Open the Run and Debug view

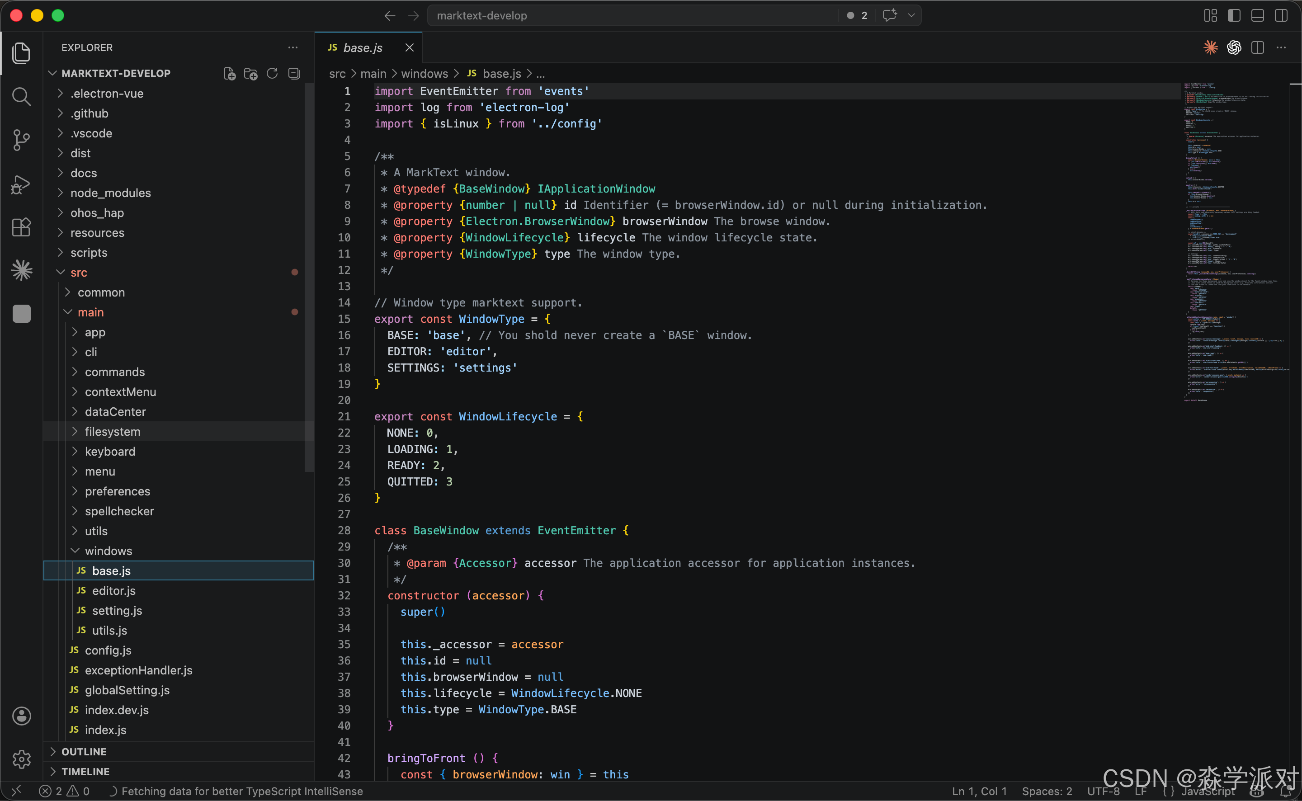[21, 184]
